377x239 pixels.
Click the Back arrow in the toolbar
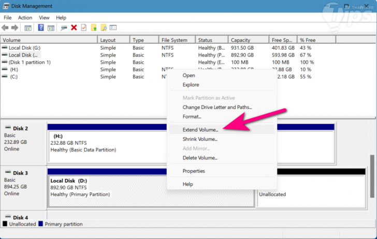5,28
